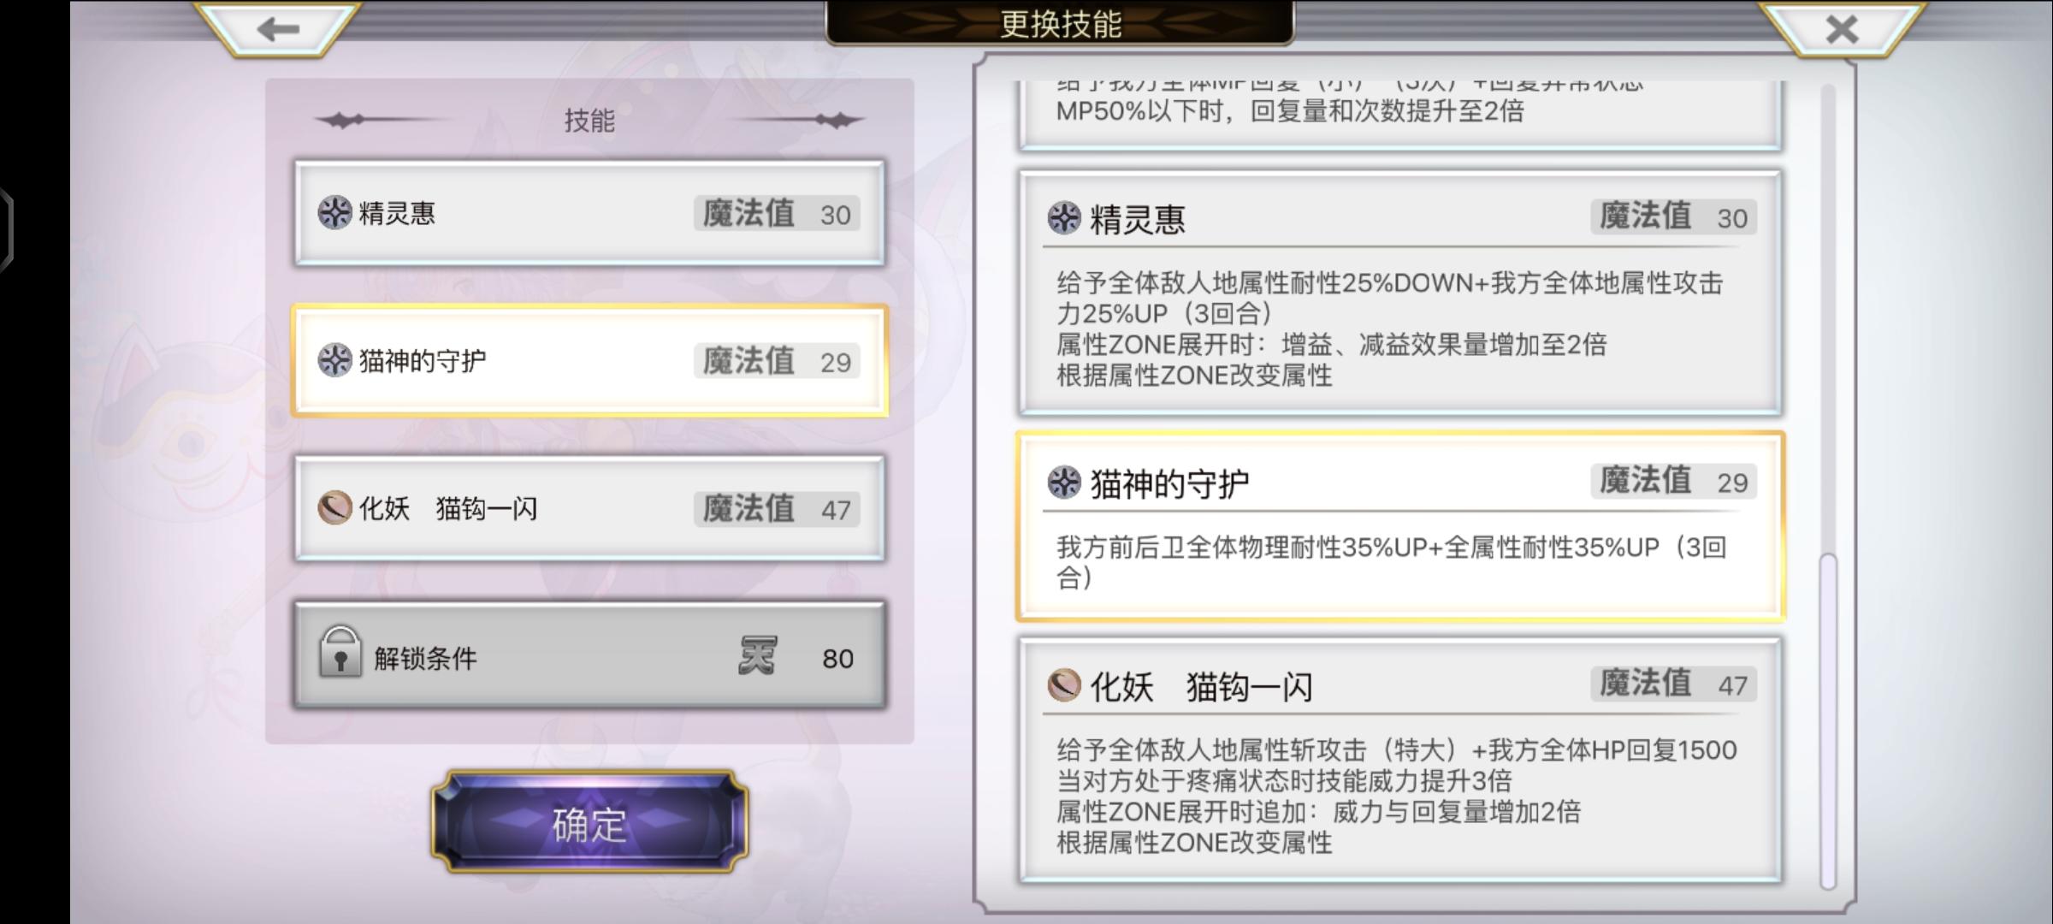
Task: Choose 猫神的守护 description card in list
Action: click(1399, 526)
